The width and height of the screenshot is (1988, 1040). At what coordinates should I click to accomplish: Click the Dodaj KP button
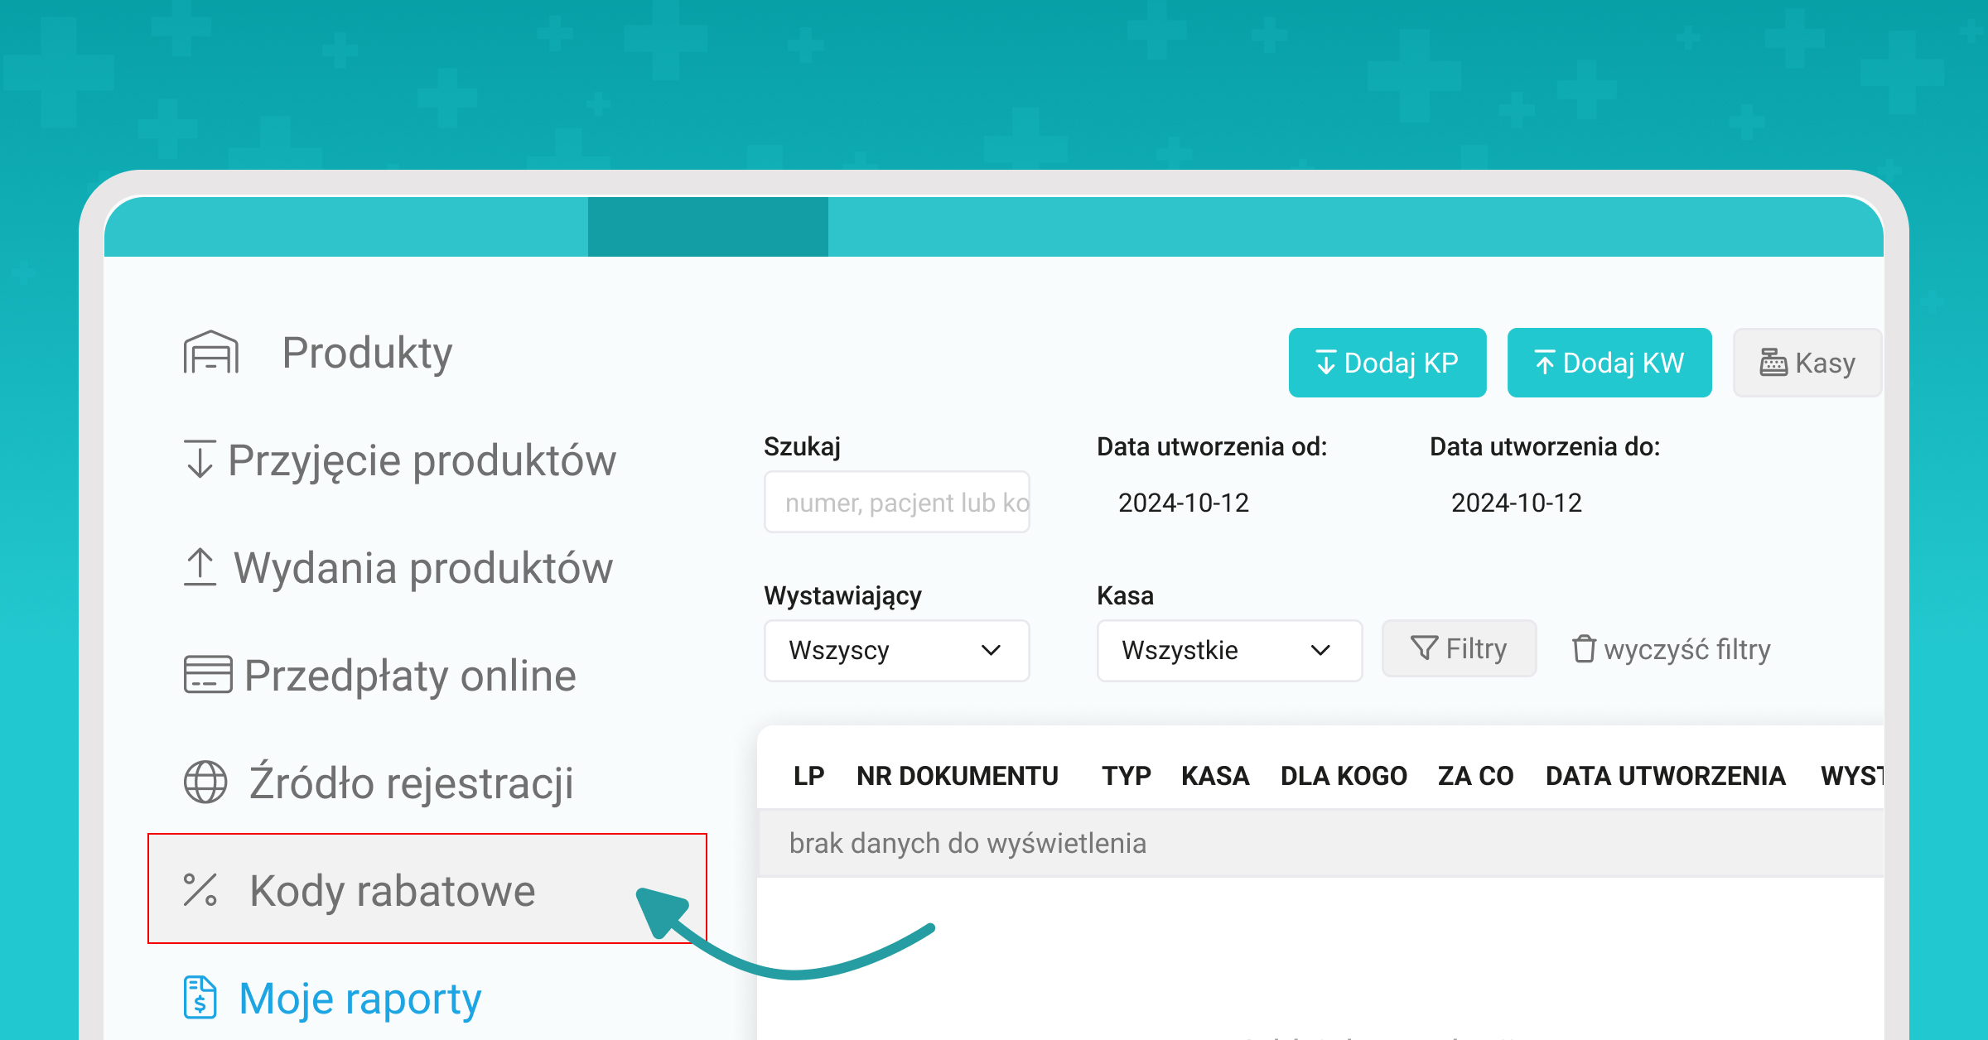(x=1387, y=363)
